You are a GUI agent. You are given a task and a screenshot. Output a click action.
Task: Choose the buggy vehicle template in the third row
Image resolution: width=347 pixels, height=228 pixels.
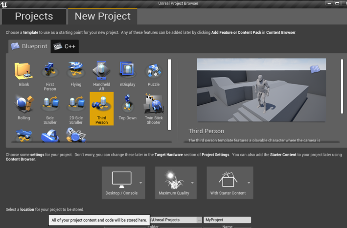[x=76, y=135]
